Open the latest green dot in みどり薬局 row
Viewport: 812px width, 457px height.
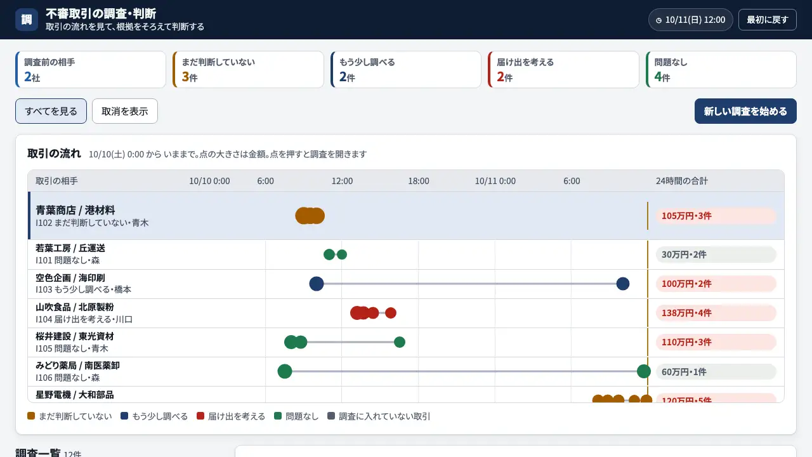644,371
